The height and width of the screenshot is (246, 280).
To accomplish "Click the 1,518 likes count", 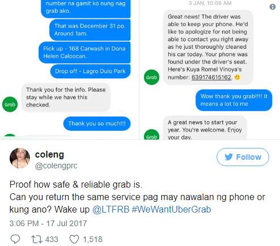I will point(93,239).
